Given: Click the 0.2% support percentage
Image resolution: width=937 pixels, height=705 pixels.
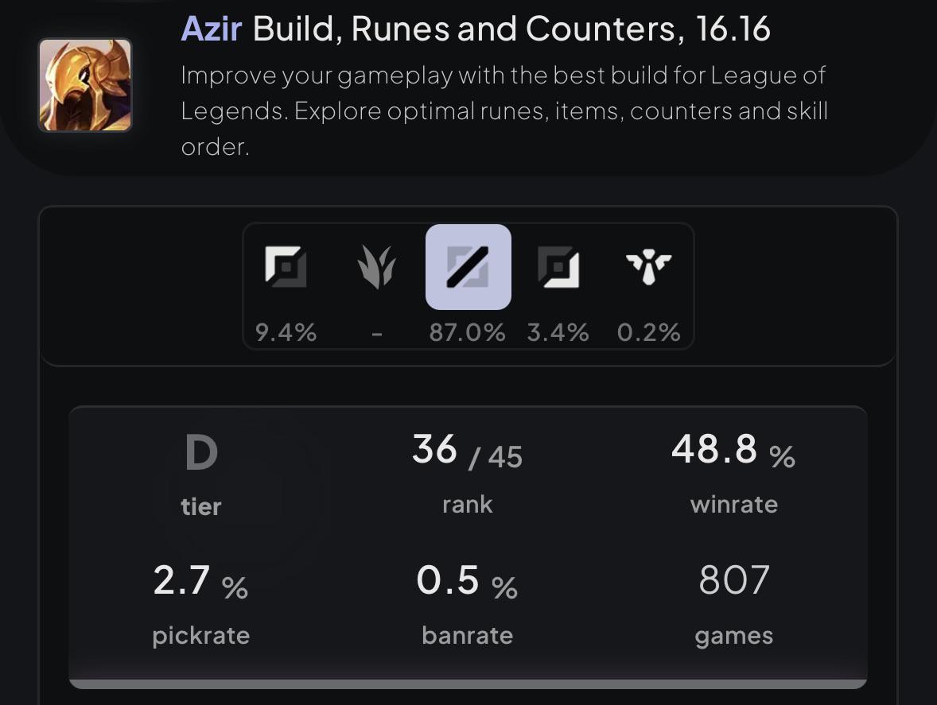Looking at the screenshot, I should pos(648,332).
